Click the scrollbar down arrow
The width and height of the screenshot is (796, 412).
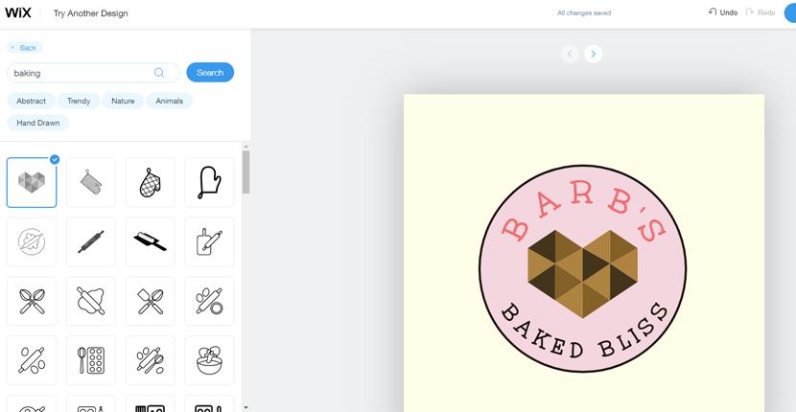(246, 407)
